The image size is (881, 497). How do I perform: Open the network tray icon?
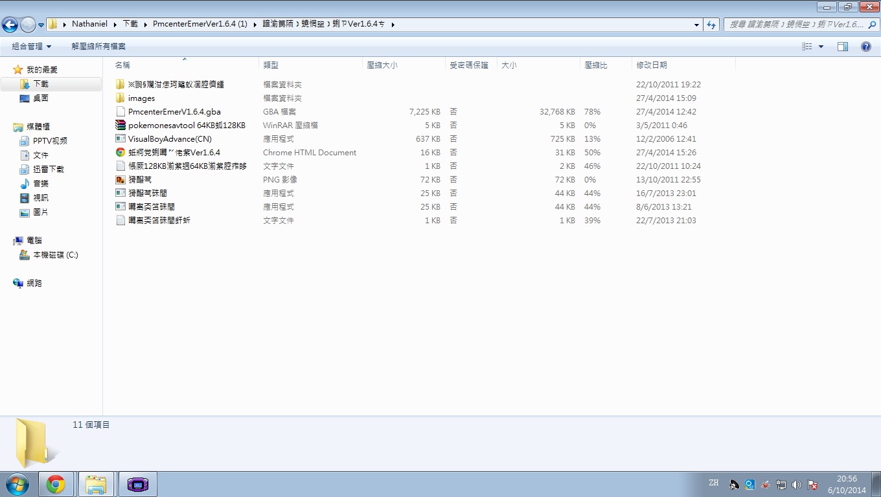781,485
